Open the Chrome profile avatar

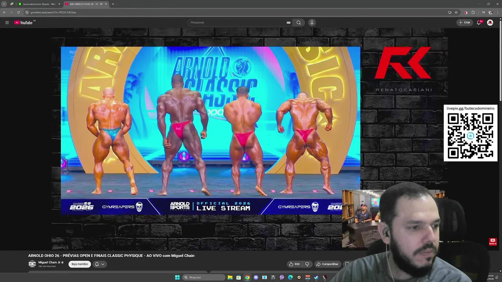pos(490,13)
